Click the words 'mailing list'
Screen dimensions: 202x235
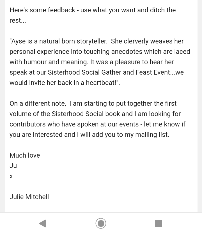[152, 134]
